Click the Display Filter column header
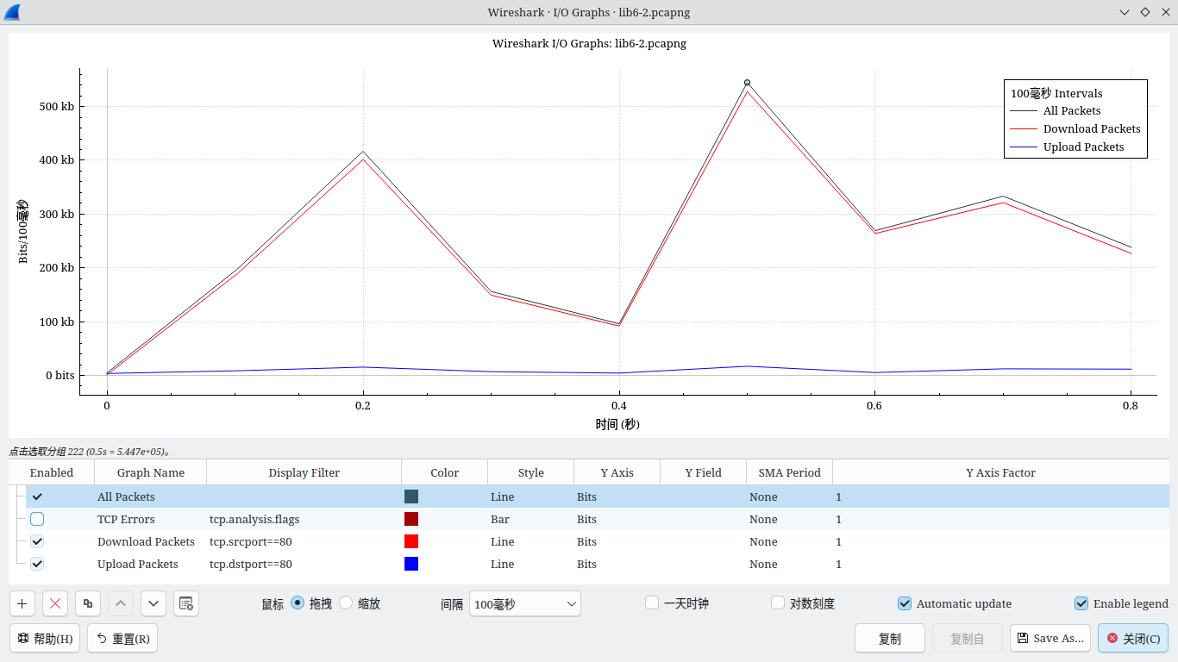Viewport: 1178px width, 662px height. [304, 472]
